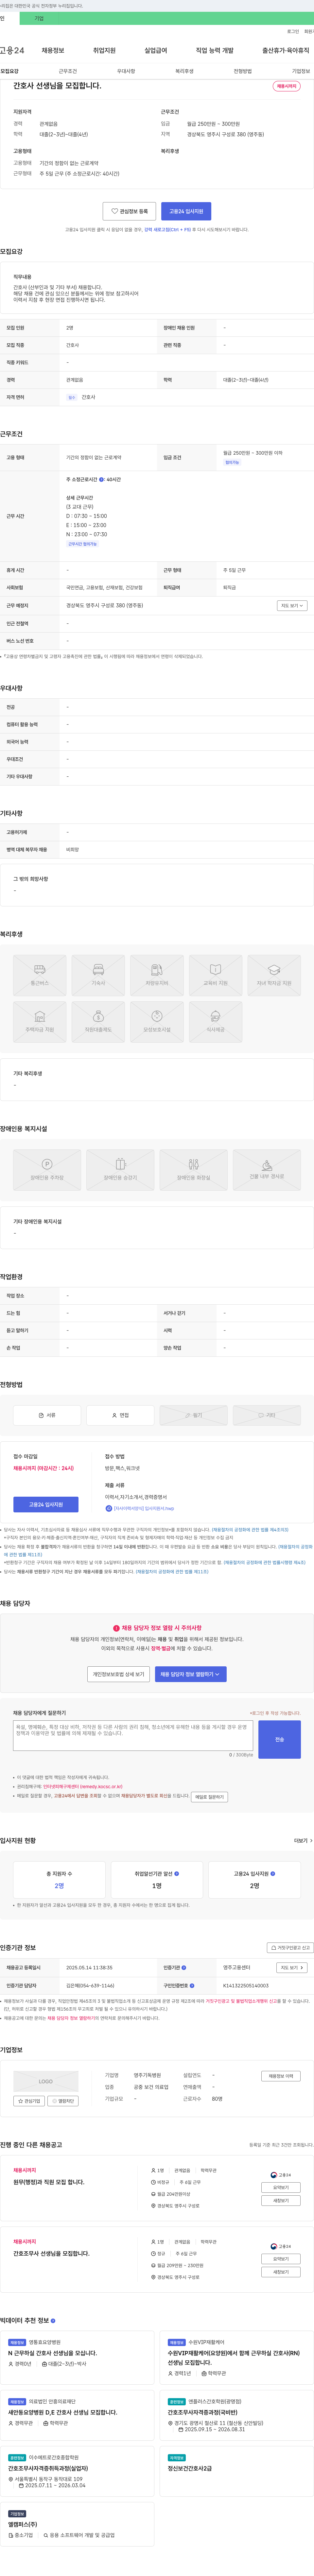Viewport: 314px width, 2576px height.
Task: Select the 기숙사 welfare icon
Action: pyautogui.click(x=98, y=975)
